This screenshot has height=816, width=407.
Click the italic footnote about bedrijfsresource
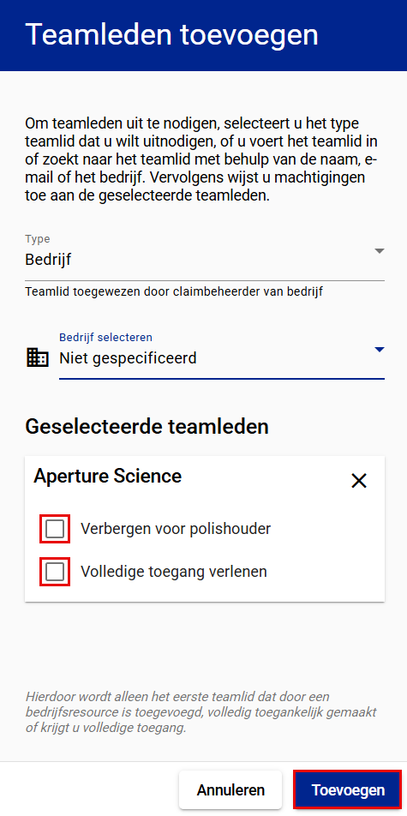[x=201, y=712]
